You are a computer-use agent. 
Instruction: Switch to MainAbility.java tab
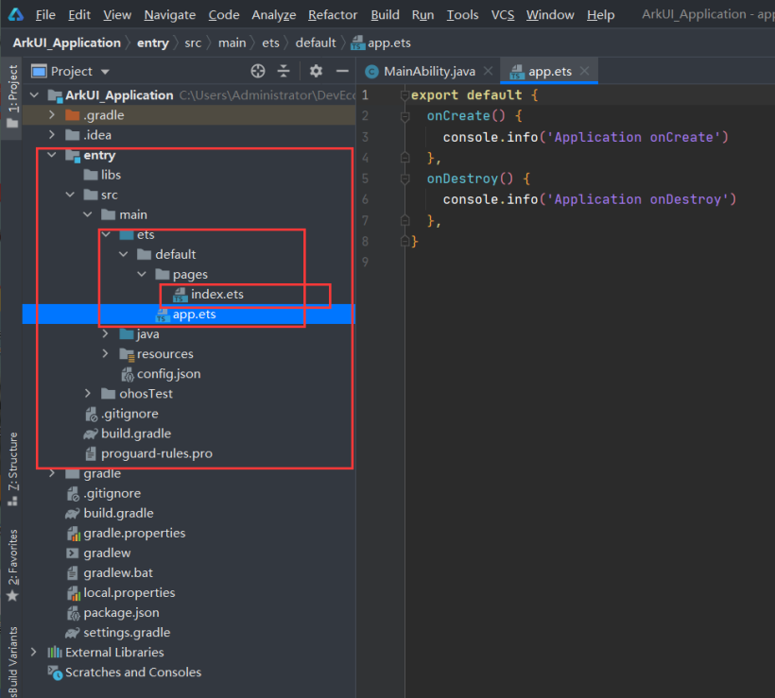coord(429,72)
